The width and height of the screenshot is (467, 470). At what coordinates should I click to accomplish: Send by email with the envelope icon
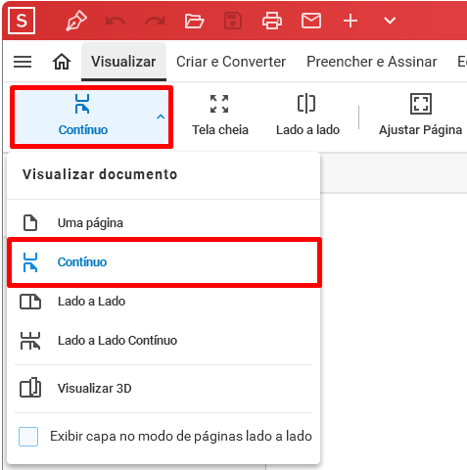point(311,21)
